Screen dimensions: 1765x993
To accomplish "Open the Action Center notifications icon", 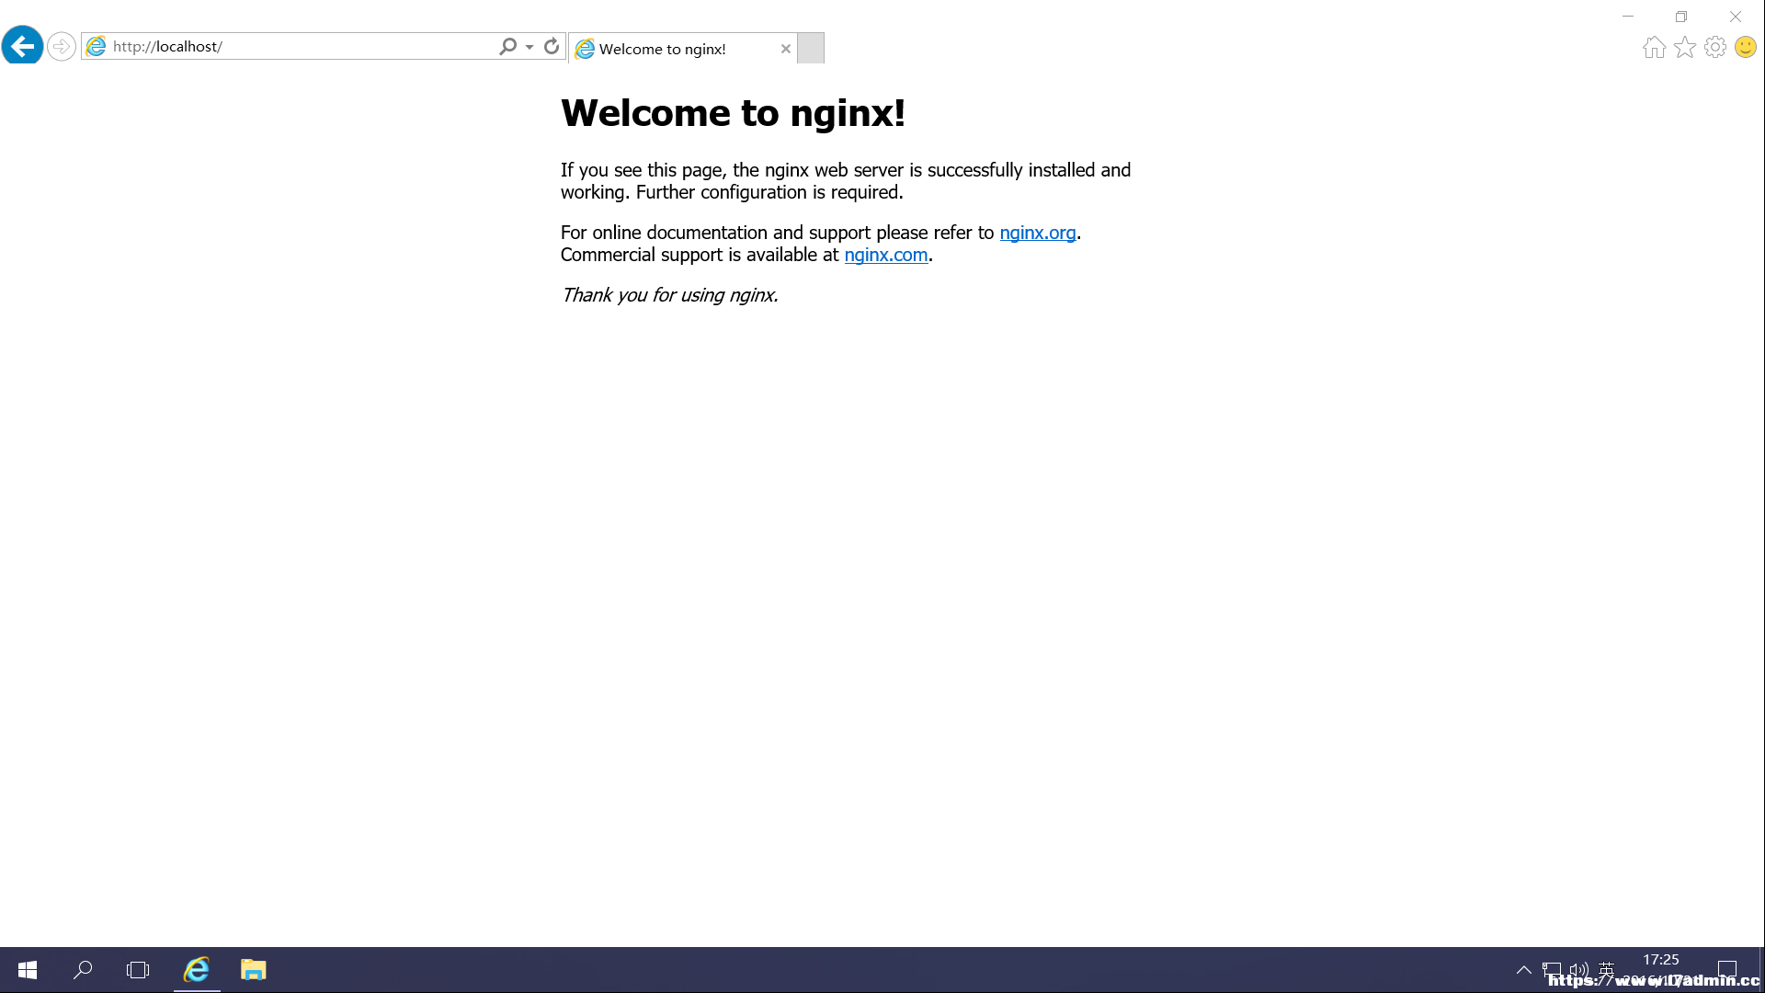I will pyautogui.click(x=1727, y=970).
